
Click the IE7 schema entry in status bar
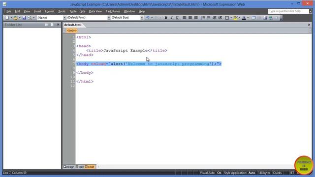[x=292, y=173]
